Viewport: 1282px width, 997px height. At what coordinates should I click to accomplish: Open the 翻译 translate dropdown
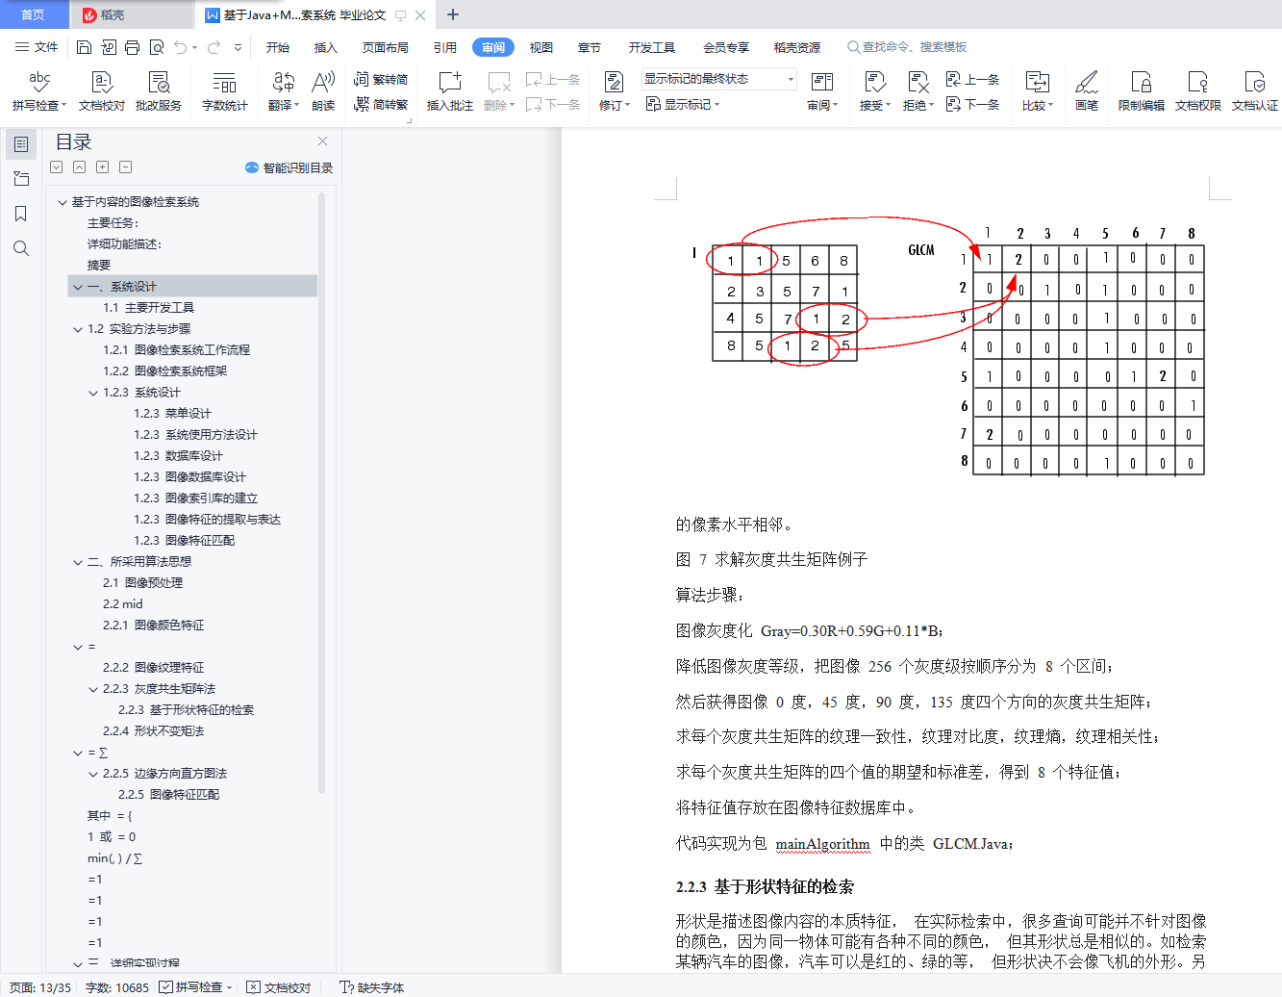284,91
